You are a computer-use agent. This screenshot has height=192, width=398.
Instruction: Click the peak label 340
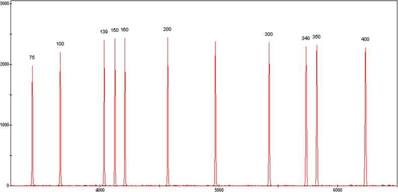click(306, 39)
